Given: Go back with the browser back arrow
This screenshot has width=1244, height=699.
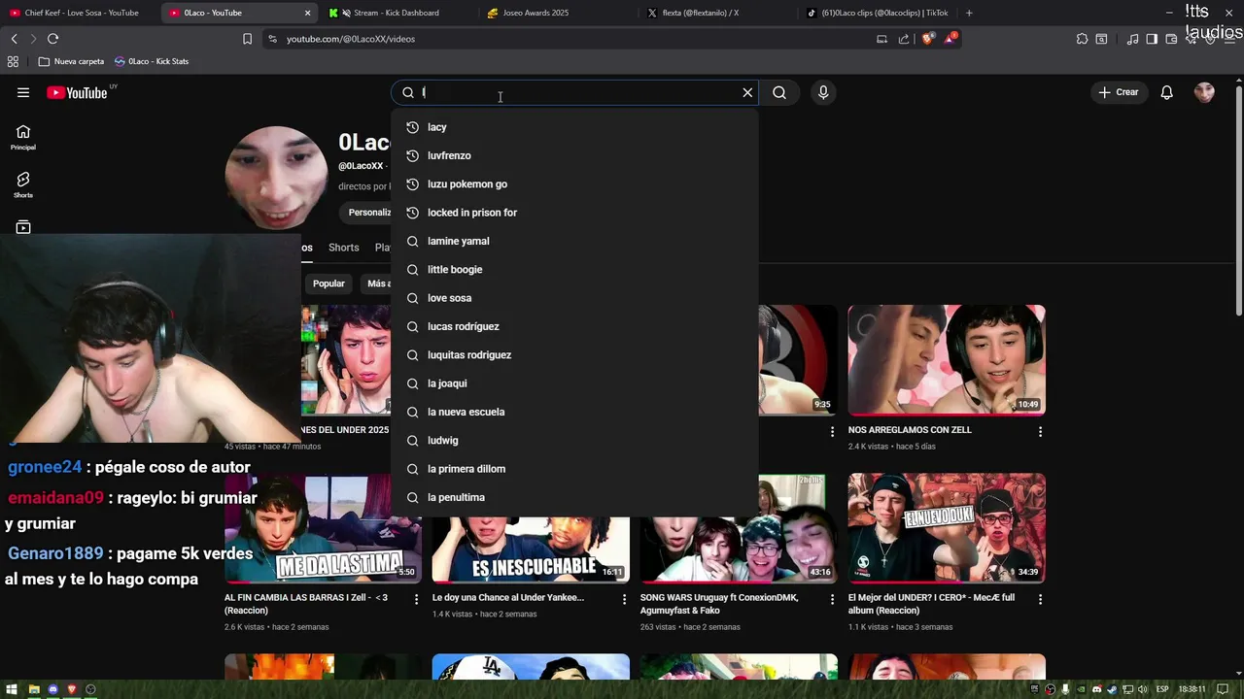Looking at the screenshot, I should [x=14, y=39].
